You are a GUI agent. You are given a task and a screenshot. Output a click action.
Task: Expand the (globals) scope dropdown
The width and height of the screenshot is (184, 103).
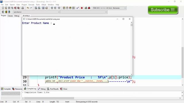coord(59,12)
